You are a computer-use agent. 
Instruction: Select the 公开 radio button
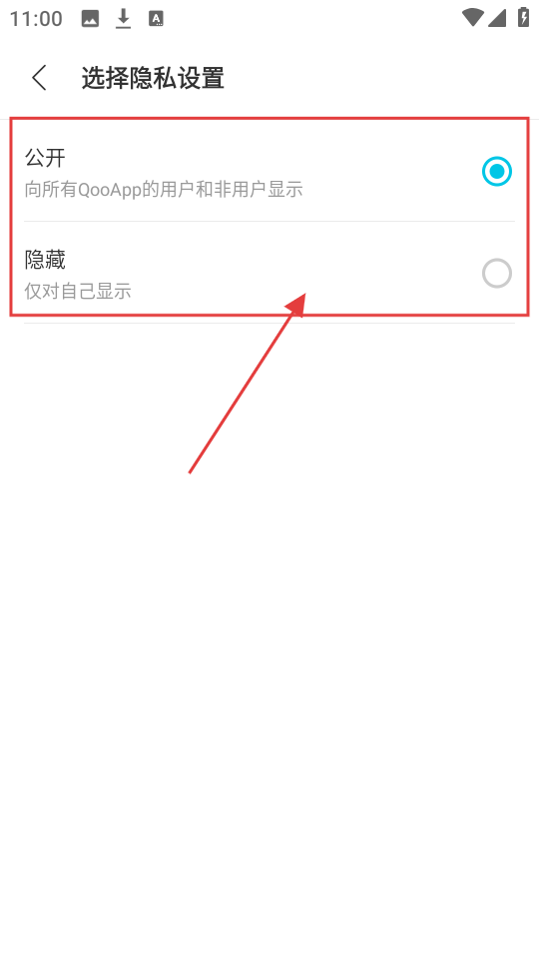496,171
